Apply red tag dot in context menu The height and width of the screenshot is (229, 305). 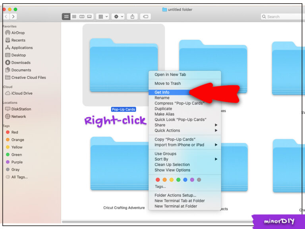[158, 180]
